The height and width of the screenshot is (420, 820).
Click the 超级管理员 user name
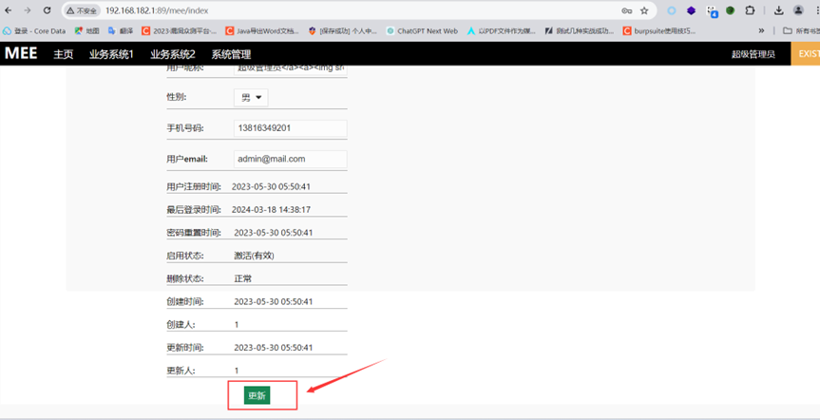click(753, 54)
